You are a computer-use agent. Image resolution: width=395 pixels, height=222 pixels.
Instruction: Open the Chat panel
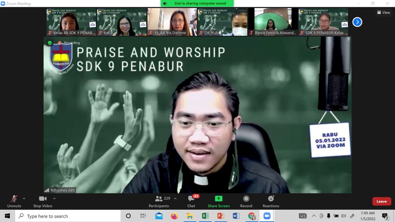pyautogui.click(x=191, y=202)
